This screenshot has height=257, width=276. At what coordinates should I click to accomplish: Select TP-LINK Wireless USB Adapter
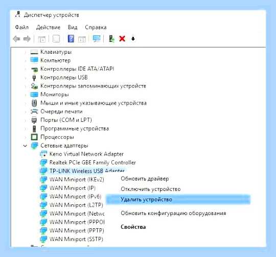click(x=87, y=171)
